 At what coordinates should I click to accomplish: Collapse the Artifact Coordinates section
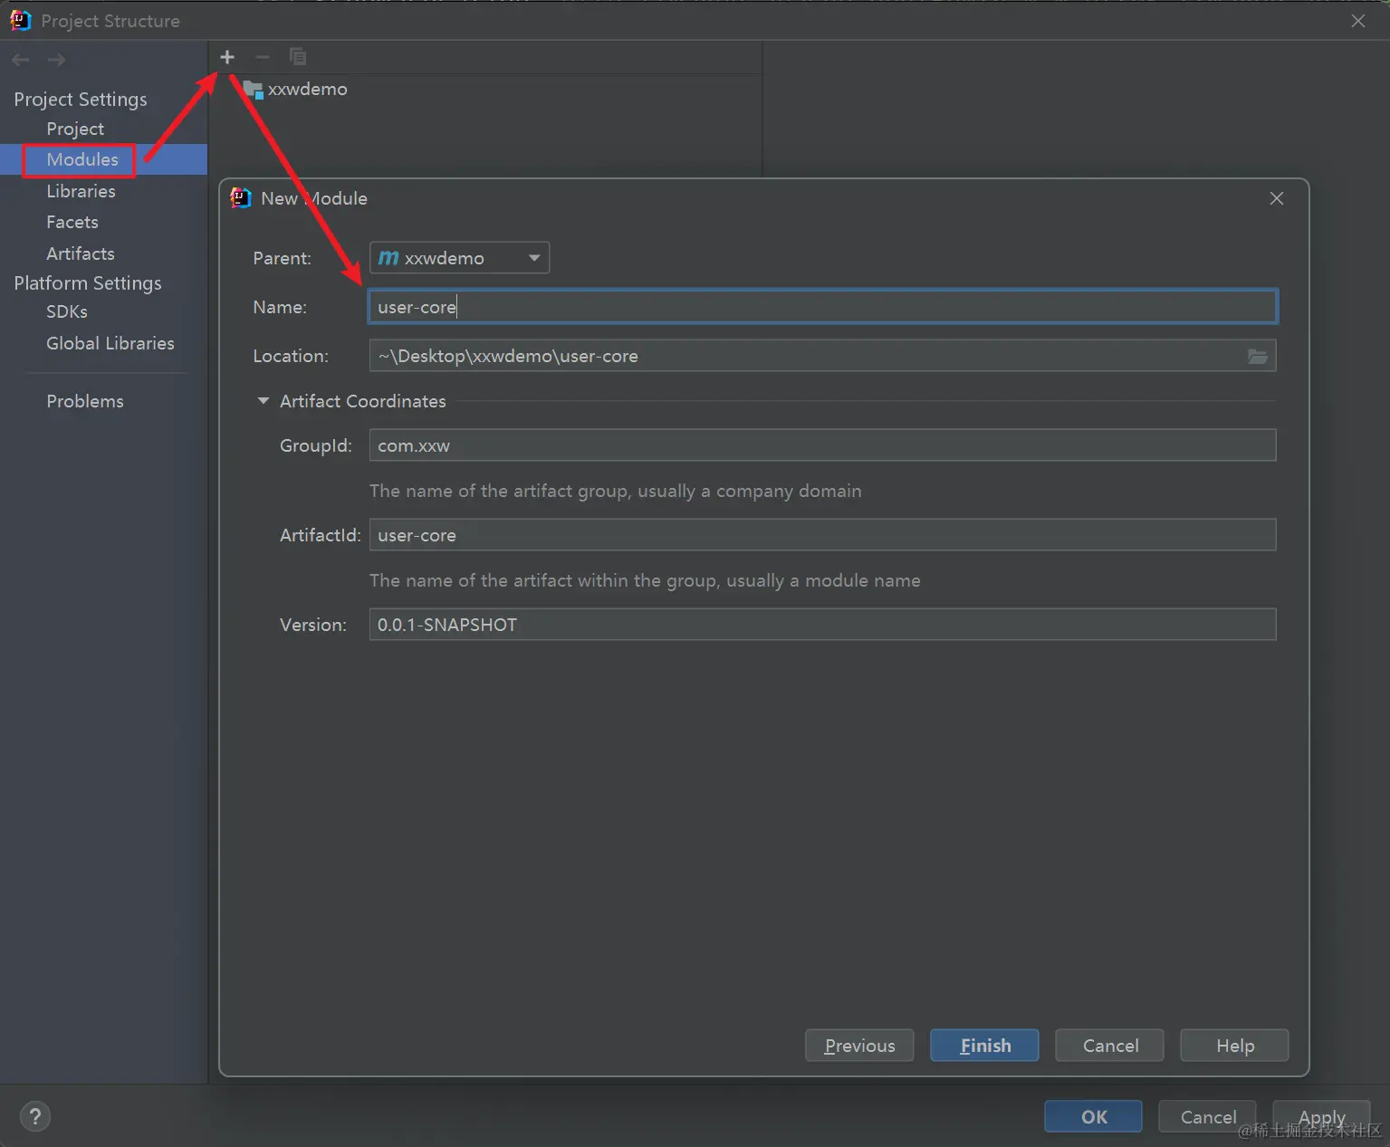click(264, 401)
